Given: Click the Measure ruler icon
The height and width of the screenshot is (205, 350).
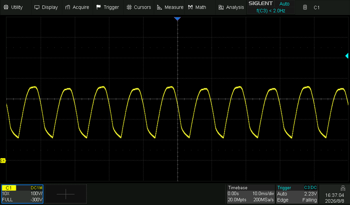Looking at the screenshot, I should [160, 7].
